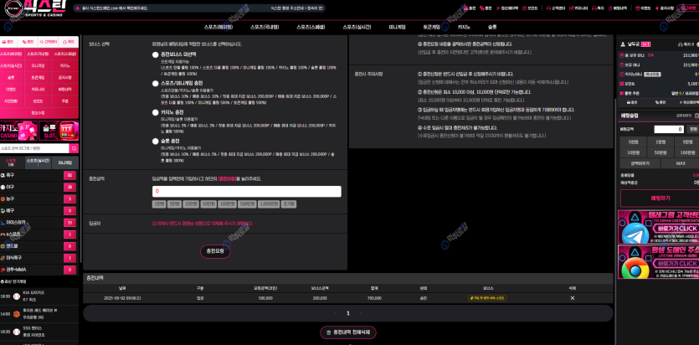Click the deposit amount input field
Image resolution: width=699 pixels, height=345 pixels.
[x=246, y=191]
